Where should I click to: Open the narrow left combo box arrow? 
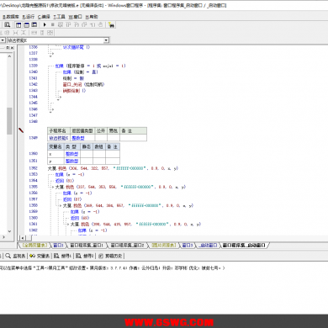[x=3, y=40]
